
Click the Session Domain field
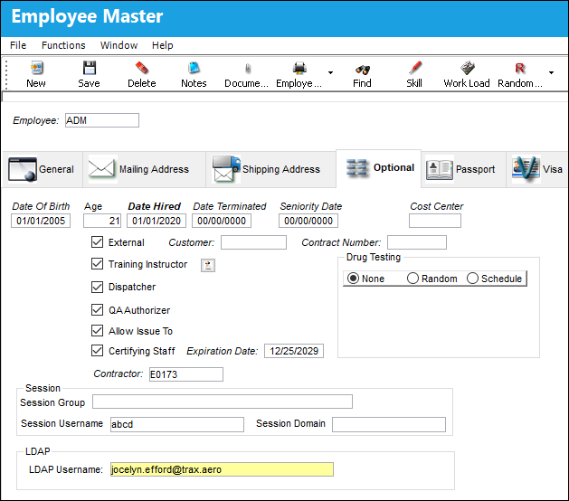(389, 424)
